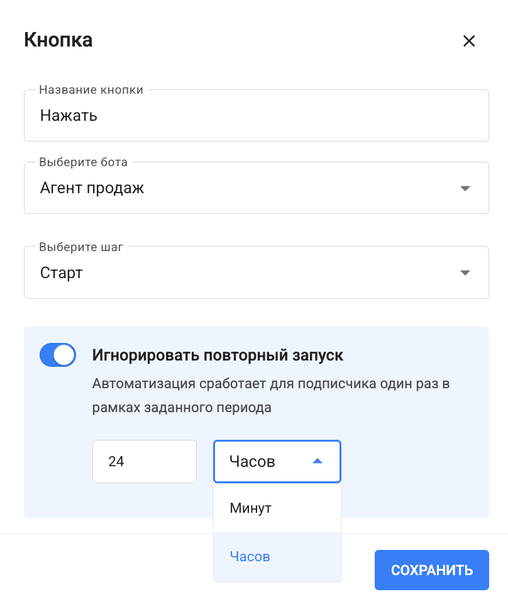
Task: Click the Выберите шаг floating label
Action: click(81, 247)
